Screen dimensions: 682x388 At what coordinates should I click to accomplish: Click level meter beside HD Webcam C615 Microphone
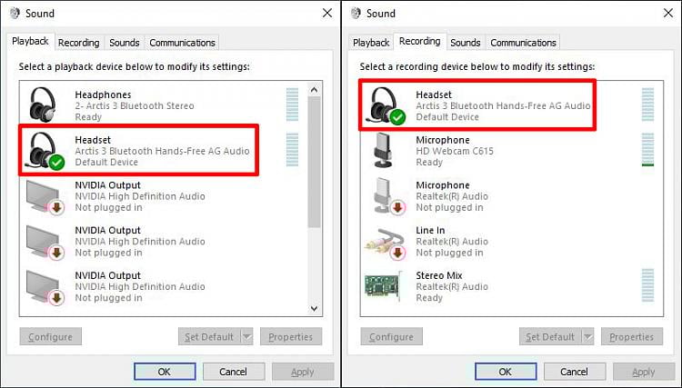[647, 149]
